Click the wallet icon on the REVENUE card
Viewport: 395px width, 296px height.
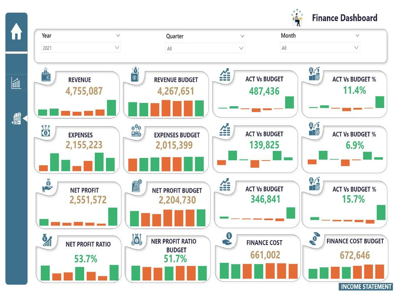click(x=47, y=75)
